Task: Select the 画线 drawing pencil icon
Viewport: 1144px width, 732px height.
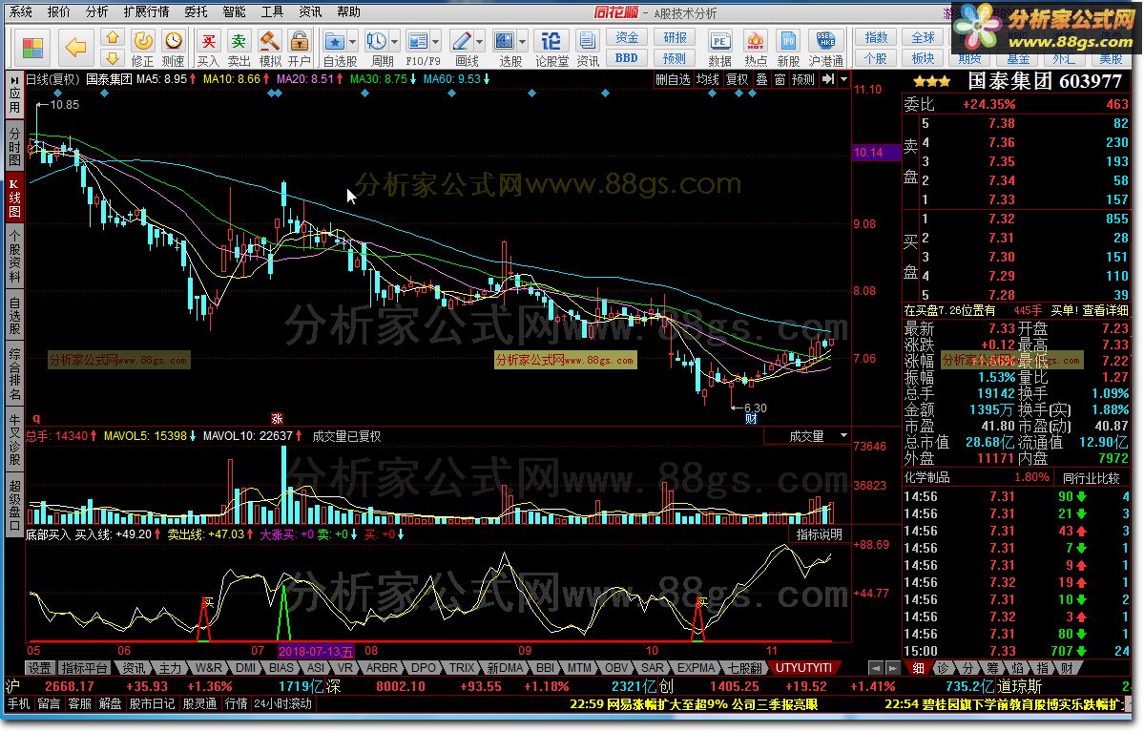Action: click(x=462, y=41)
